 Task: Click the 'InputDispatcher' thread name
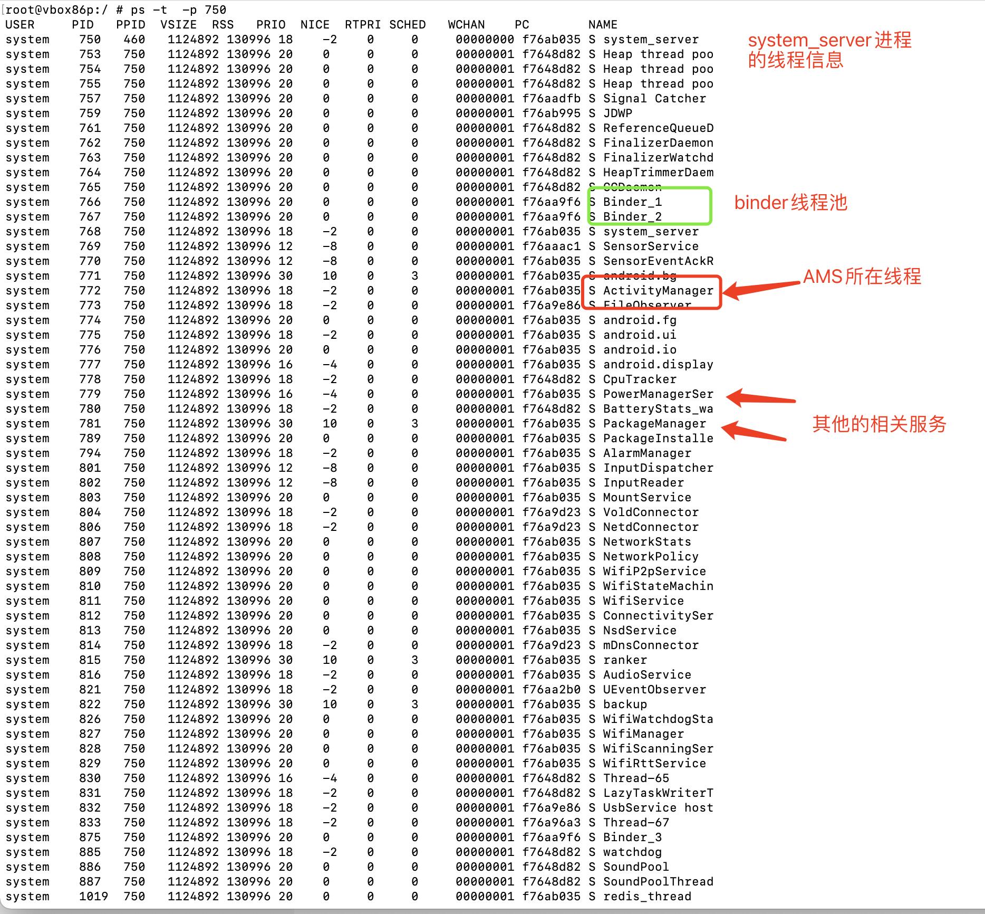pos(658,468)
